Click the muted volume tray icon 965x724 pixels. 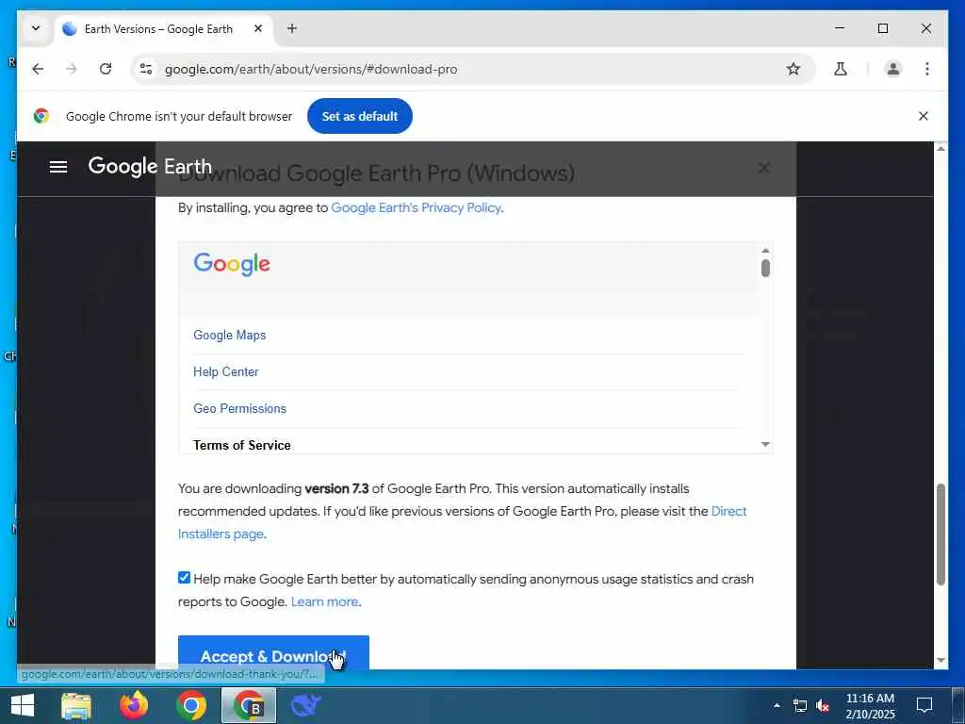(823, 705)
